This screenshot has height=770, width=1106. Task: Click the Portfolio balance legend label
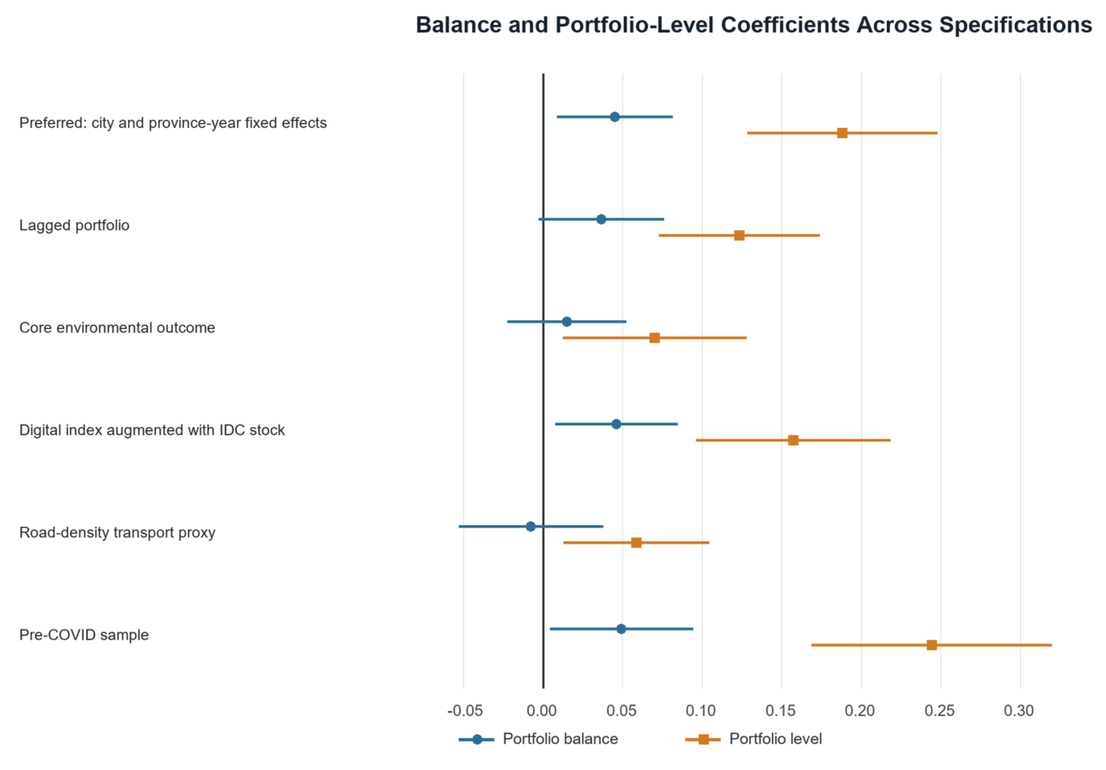560,739
